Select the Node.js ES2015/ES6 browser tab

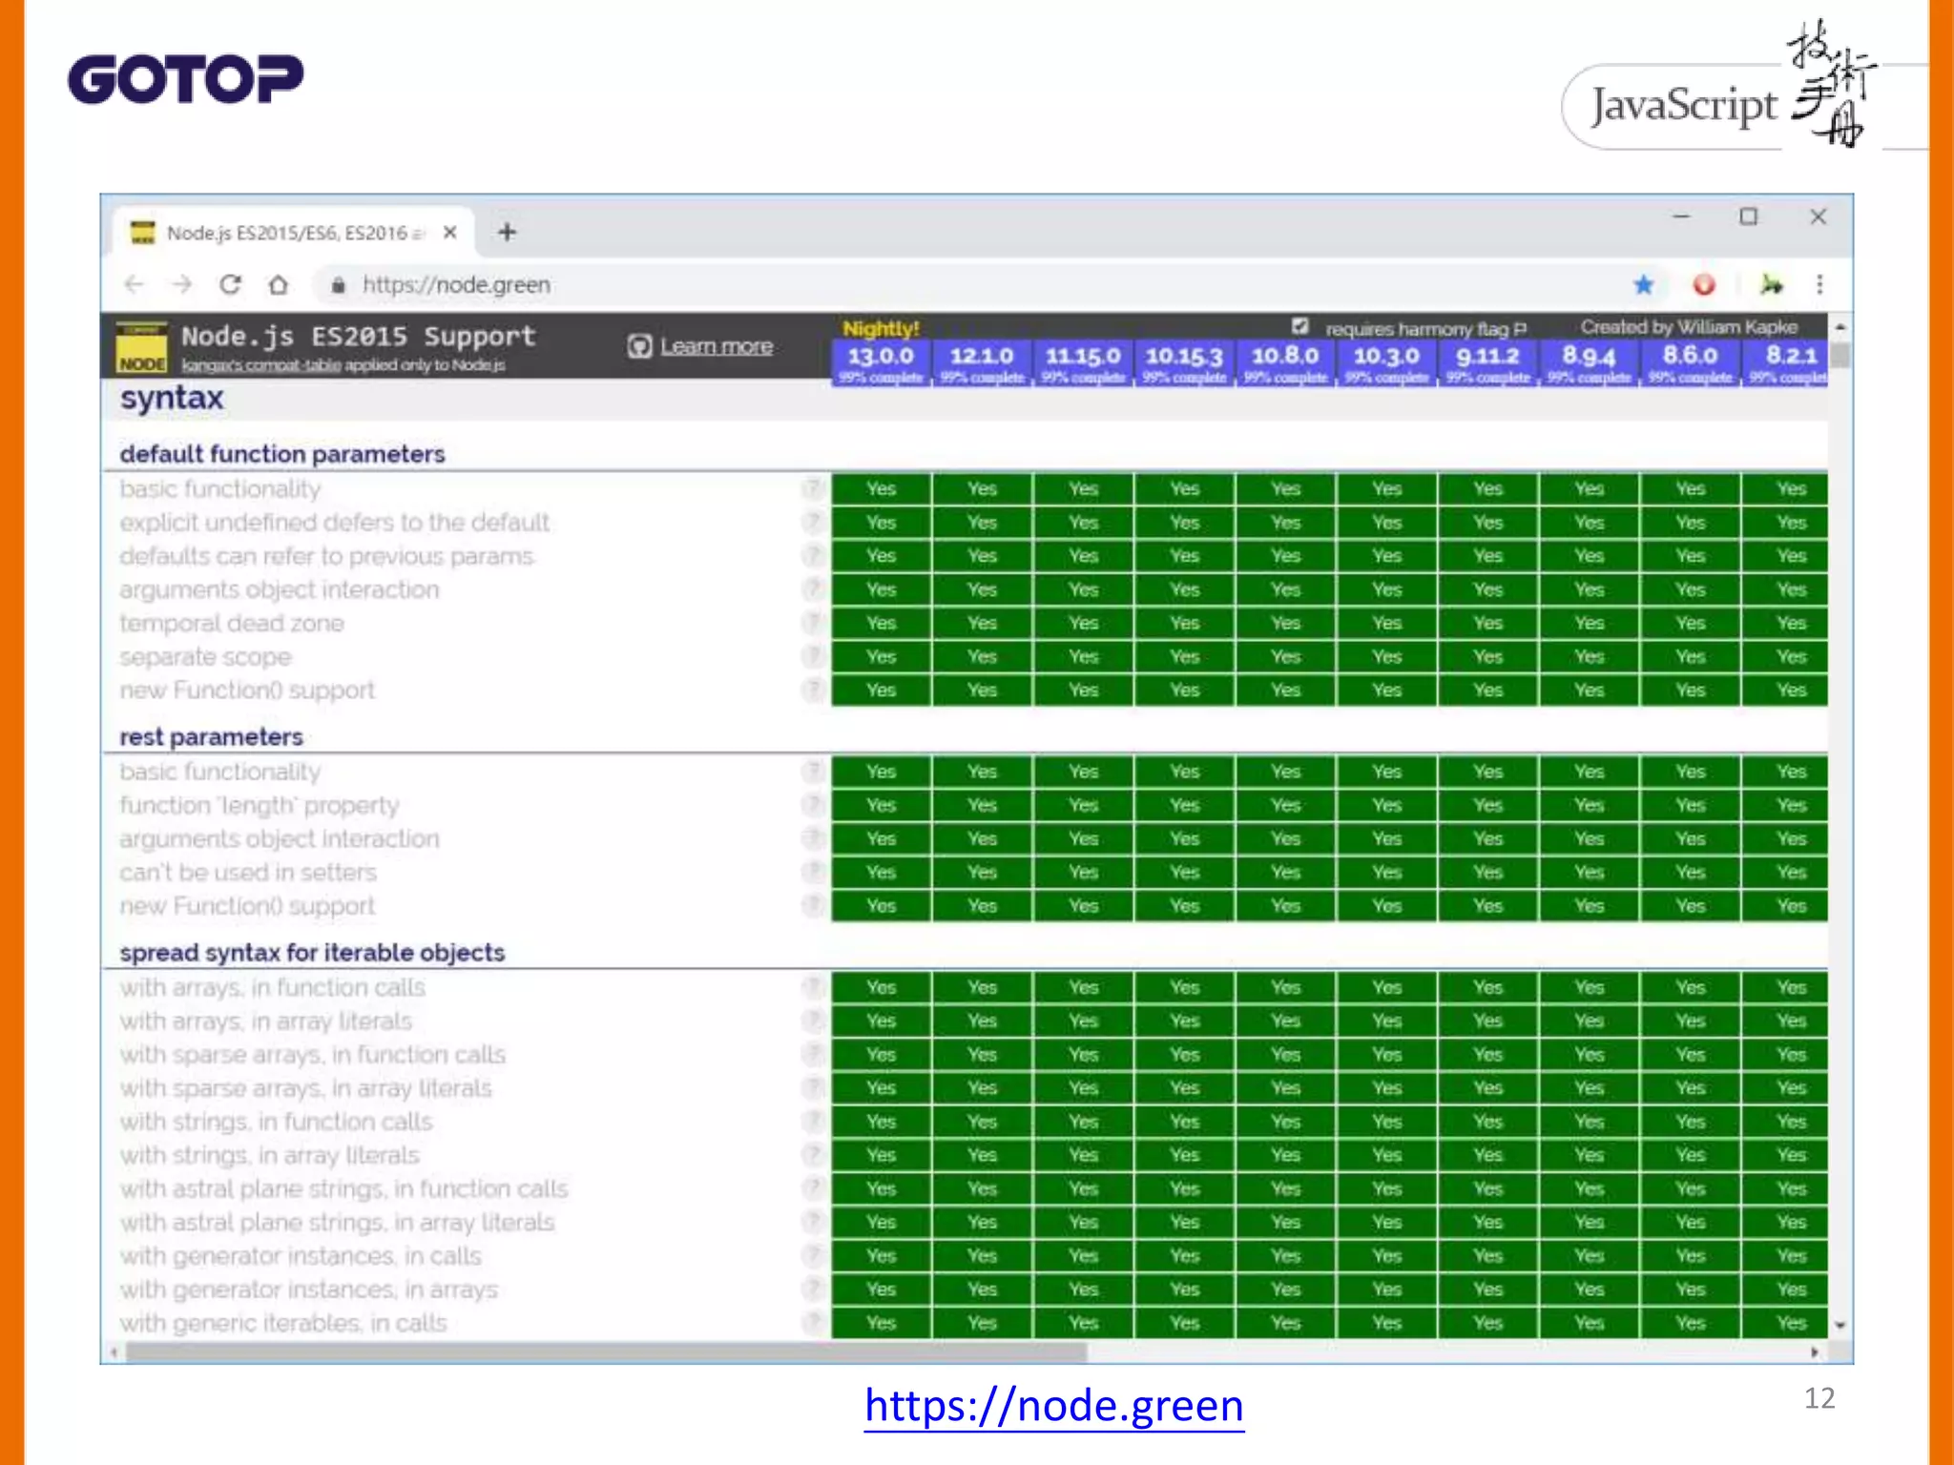click(x=294, y=233)
